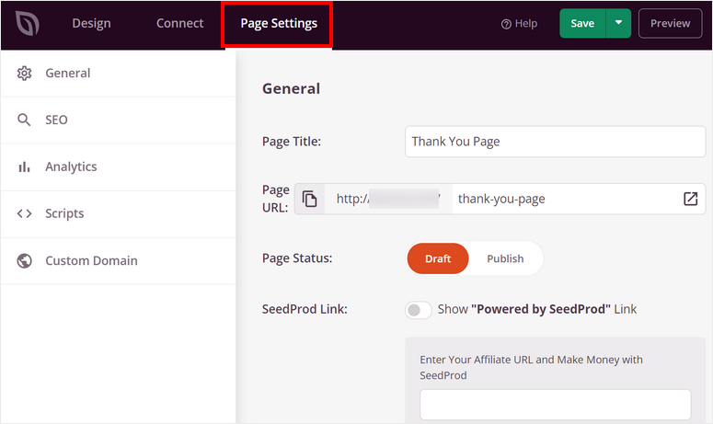Click the Scripts code brackets icon
This screenshot has width=713, height=424.
point(25,214)
